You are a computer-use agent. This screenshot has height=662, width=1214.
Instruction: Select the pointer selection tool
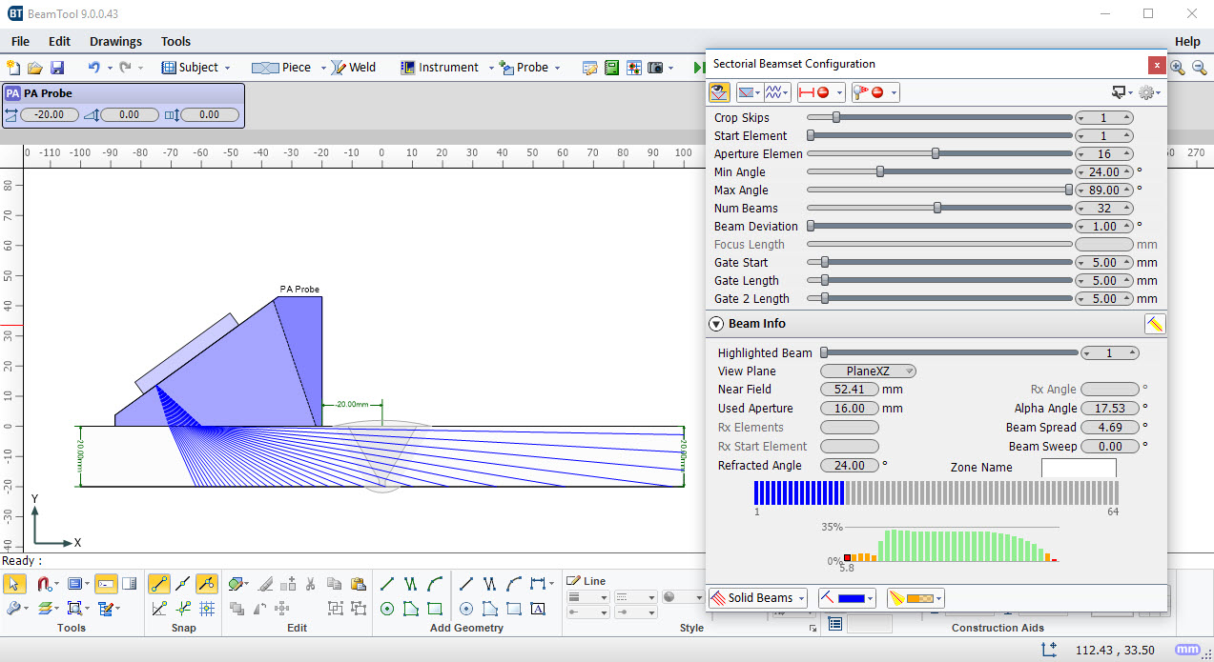click(x=14, y=583)
